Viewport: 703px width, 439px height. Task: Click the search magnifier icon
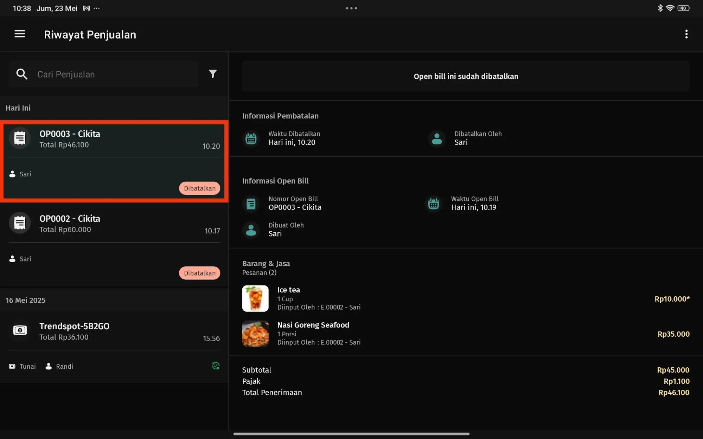tap(22, 74)
